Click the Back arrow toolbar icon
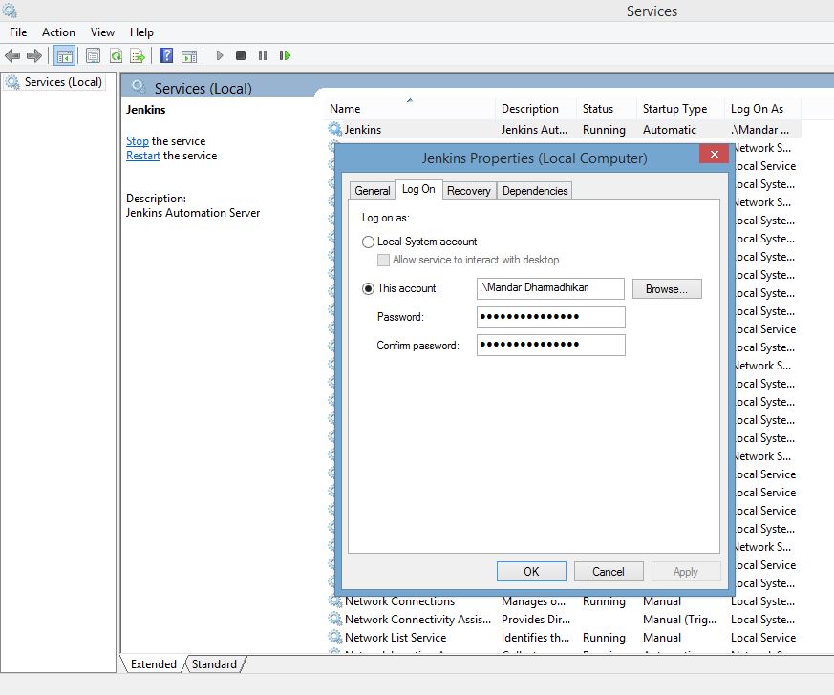834x695 pixels. [12, 55]
